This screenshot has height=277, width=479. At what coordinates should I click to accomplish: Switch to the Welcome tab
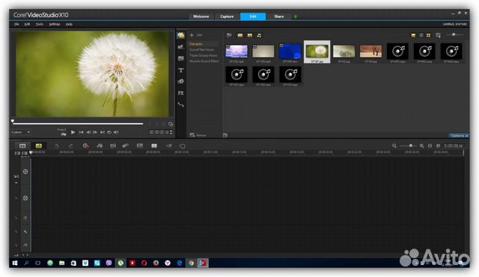tap(201, 16)
